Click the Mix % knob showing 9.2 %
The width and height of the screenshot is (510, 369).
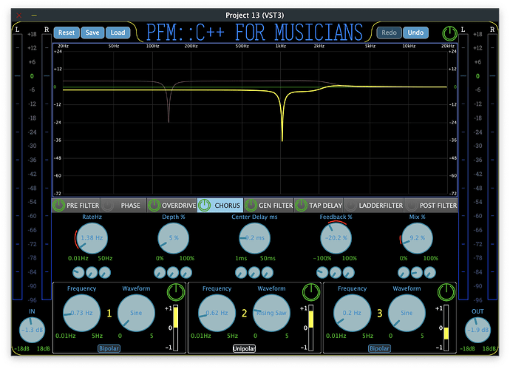pos(418,238)
